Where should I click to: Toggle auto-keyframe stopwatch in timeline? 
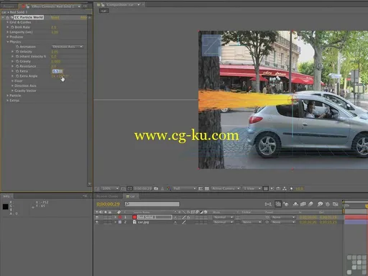[x=328, y=204]
